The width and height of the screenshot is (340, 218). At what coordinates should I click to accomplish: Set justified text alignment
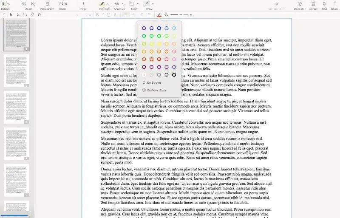(x=149, y=14)
